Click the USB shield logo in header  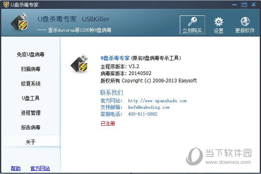point(20,22)
